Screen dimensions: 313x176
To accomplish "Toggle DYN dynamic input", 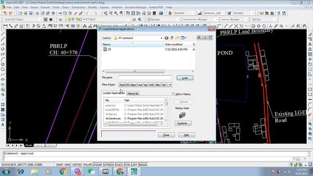I will pyautogui.click(x=127, y=165).
